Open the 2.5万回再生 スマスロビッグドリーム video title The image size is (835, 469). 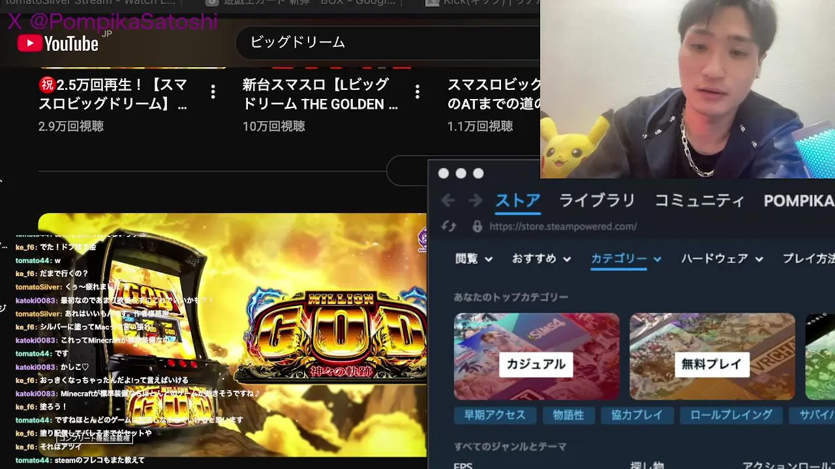113,94
